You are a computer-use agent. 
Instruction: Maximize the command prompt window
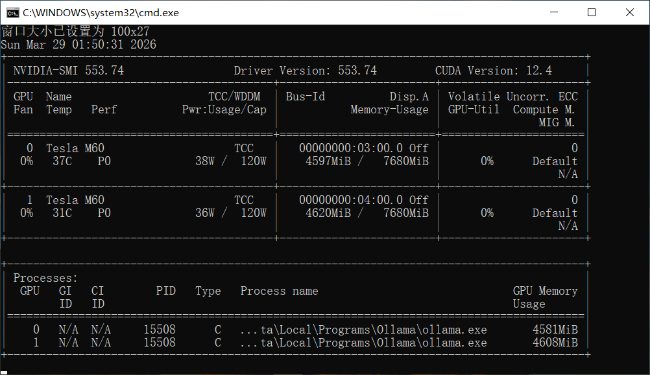tap(591, 12)
